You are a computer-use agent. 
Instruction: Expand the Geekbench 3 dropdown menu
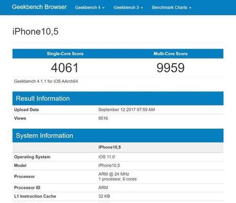pyautogui.click(x=128, y=8)
